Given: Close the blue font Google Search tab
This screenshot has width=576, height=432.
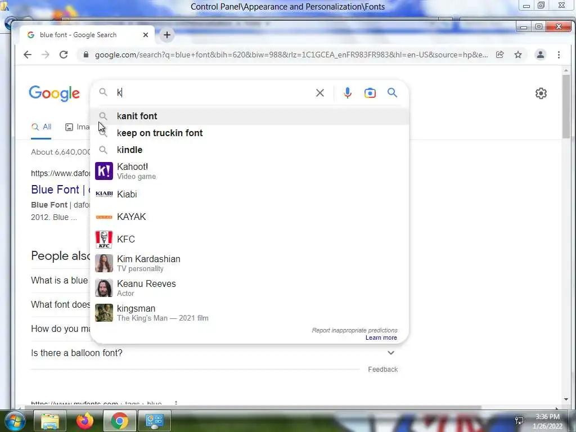Looking at the screenshot, I should [x=146, y=35].
